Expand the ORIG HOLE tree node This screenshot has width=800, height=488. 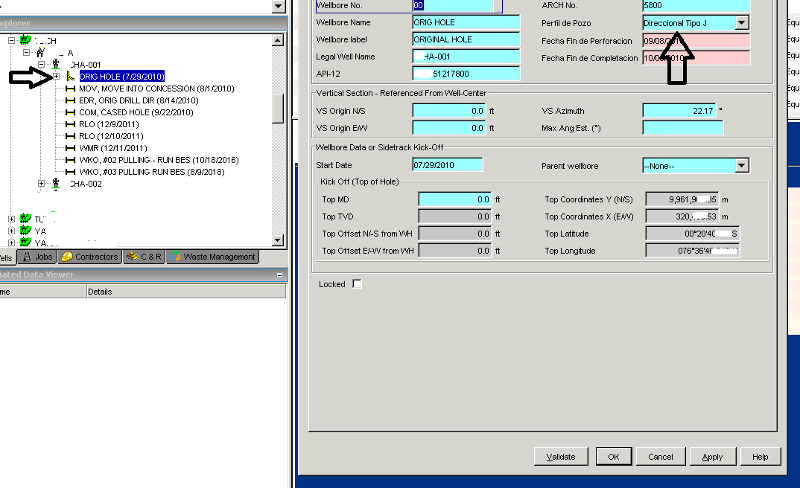coord(57,76)
